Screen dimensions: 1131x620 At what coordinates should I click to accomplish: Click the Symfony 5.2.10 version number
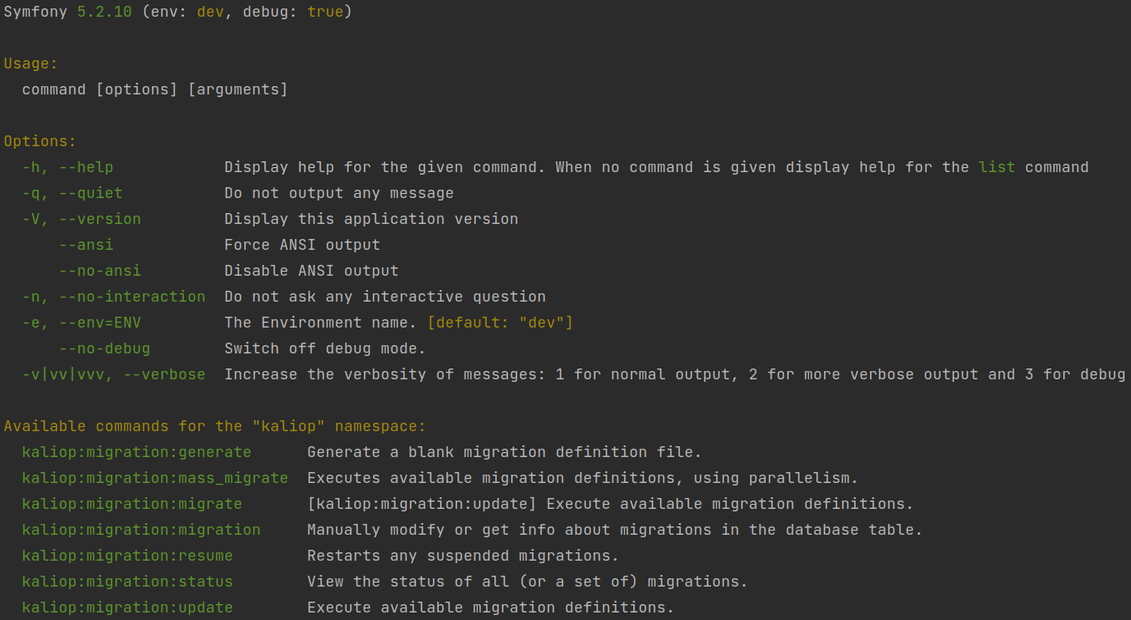[104, 13]
